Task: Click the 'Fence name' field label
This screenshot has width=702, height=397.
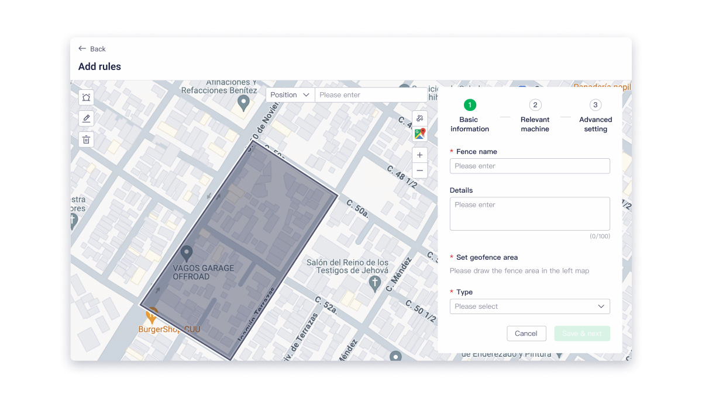Action: pyautogui.click(x=477, y=152)
